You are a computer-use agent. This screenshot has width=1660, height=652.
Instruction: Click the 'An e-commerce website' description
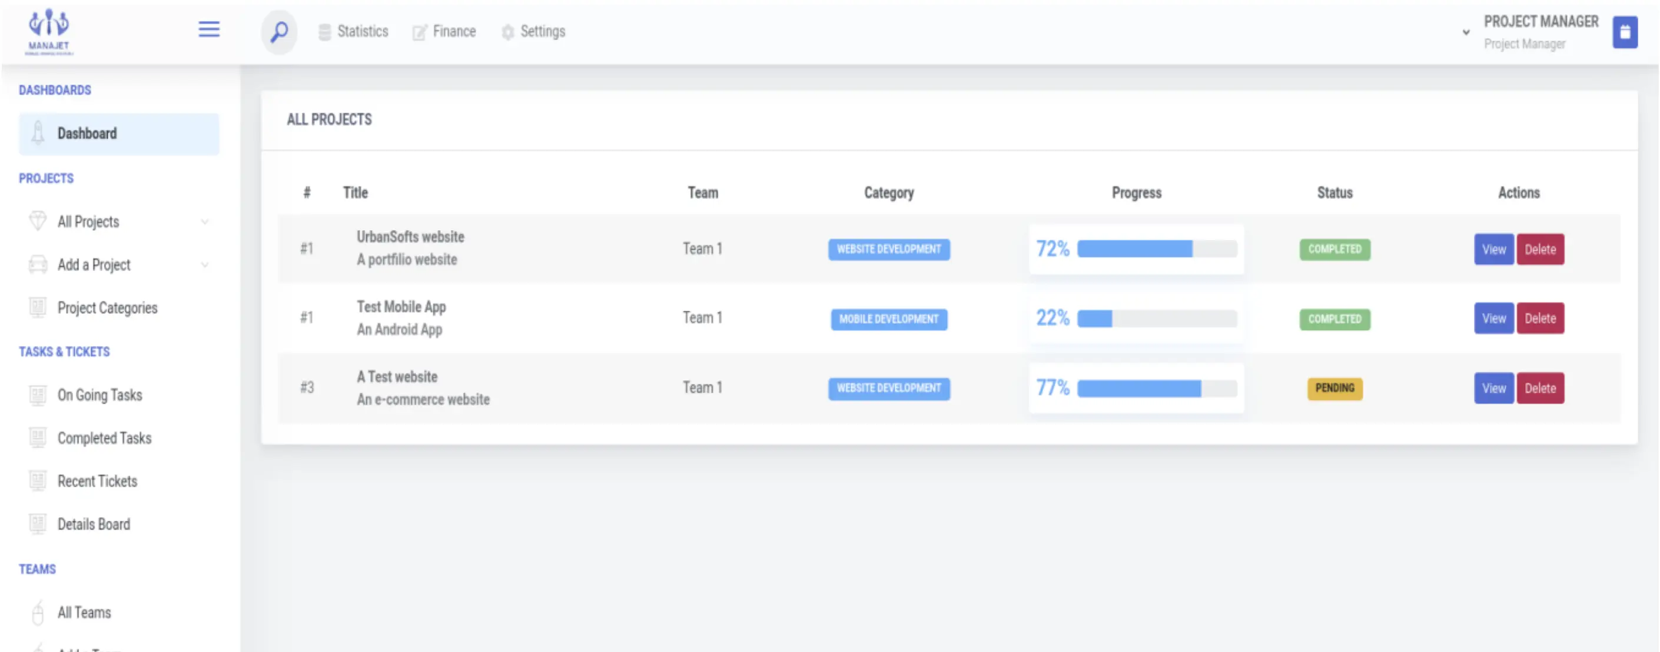423,400
